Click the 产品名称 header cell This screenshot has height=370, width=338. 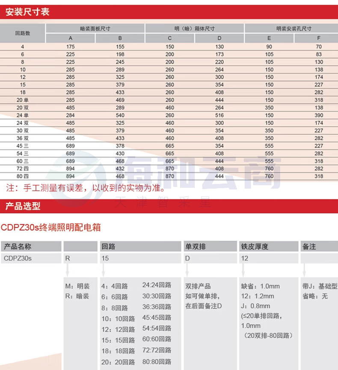click(31, 246)
